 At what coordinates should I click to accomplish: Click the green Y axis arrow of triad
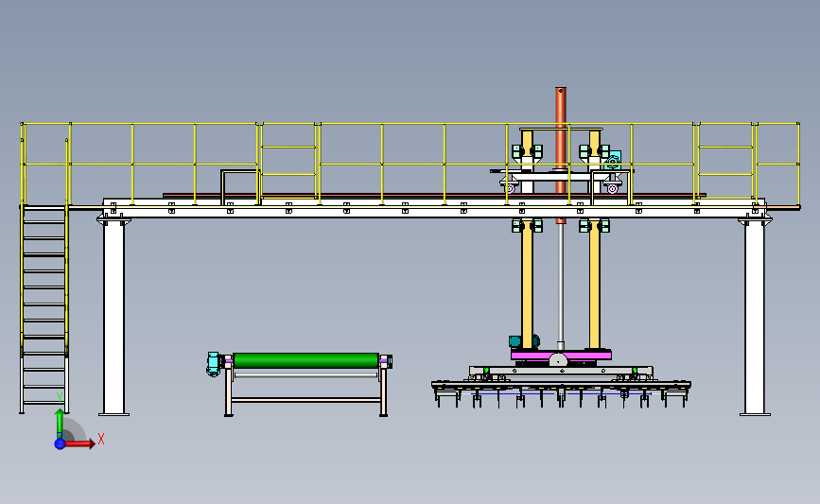tap(60, 424)
